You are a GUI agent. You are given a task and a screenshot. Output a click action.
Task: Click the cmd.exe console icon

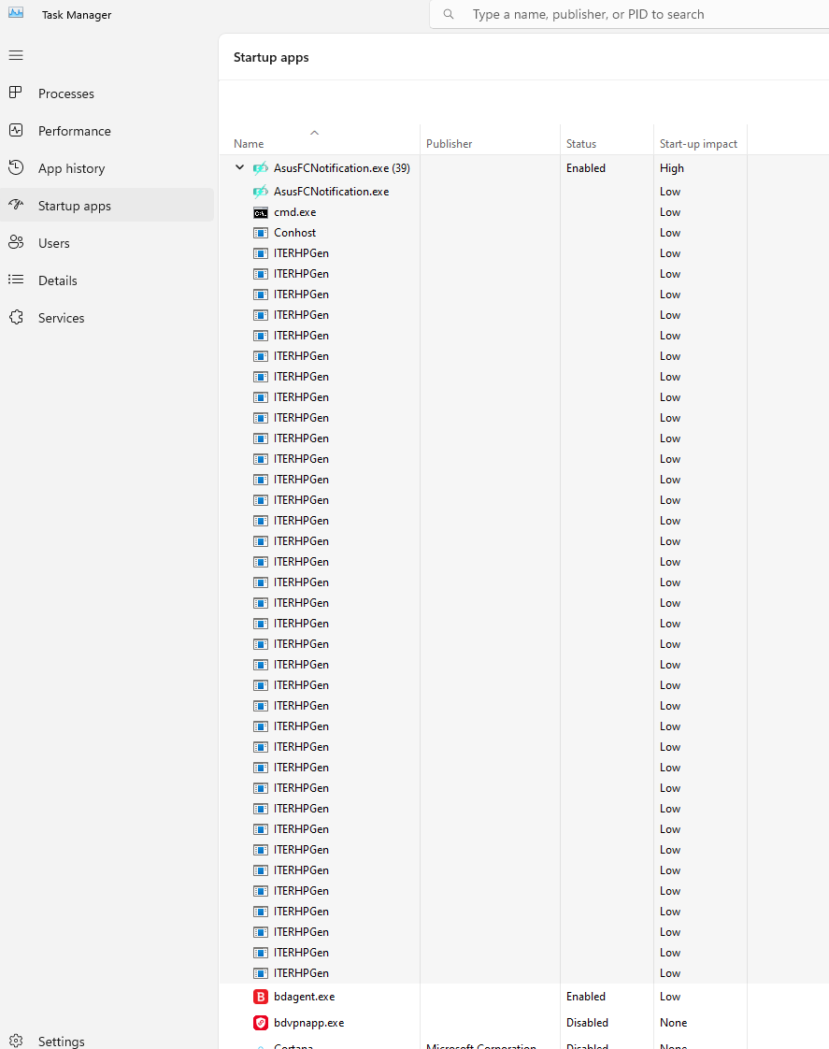261,212
